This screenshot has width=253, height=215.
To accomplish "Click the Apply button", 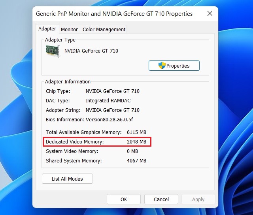I will coord(198,199).
